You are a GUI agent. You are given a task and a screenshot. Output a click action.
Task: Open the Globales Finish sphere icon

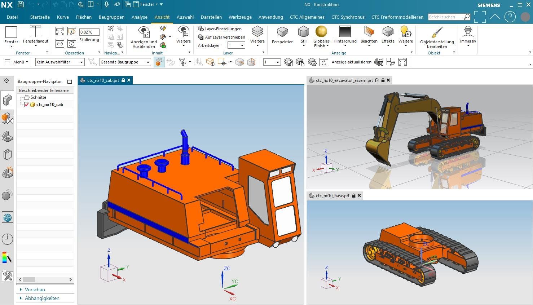321,32
